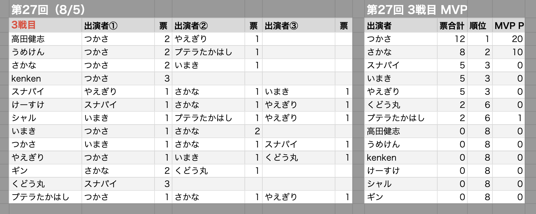536x214 pixels.
Task: Click さかな total votes cell showing 8
Action: [452, 52]
